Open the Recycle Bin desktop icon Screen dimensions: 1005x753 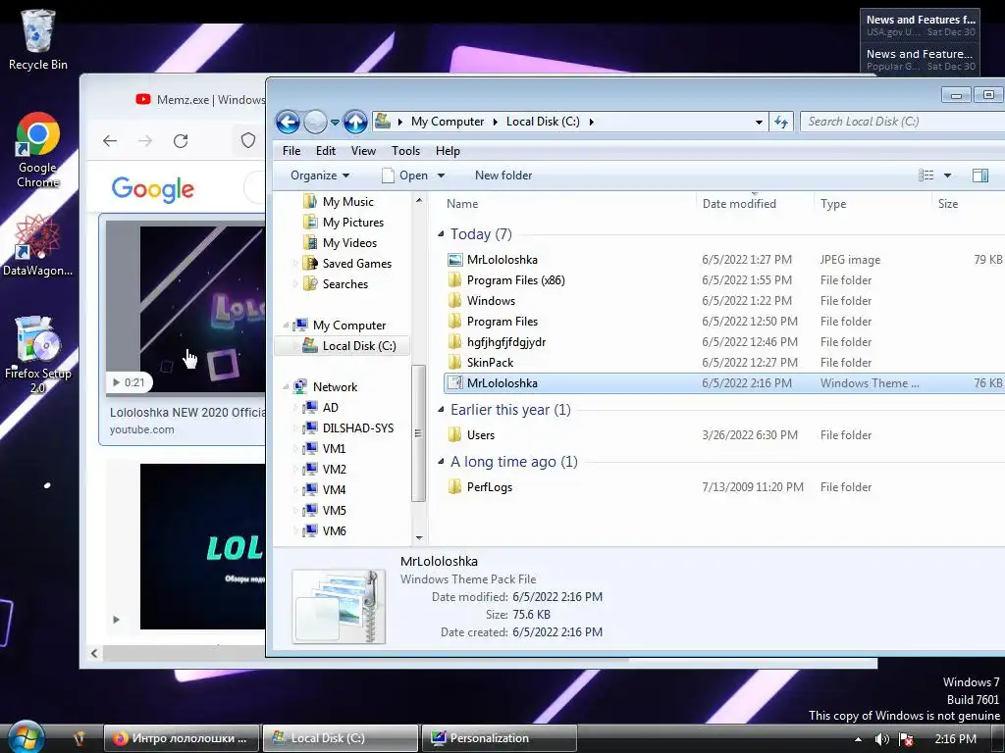click(38, 39)
